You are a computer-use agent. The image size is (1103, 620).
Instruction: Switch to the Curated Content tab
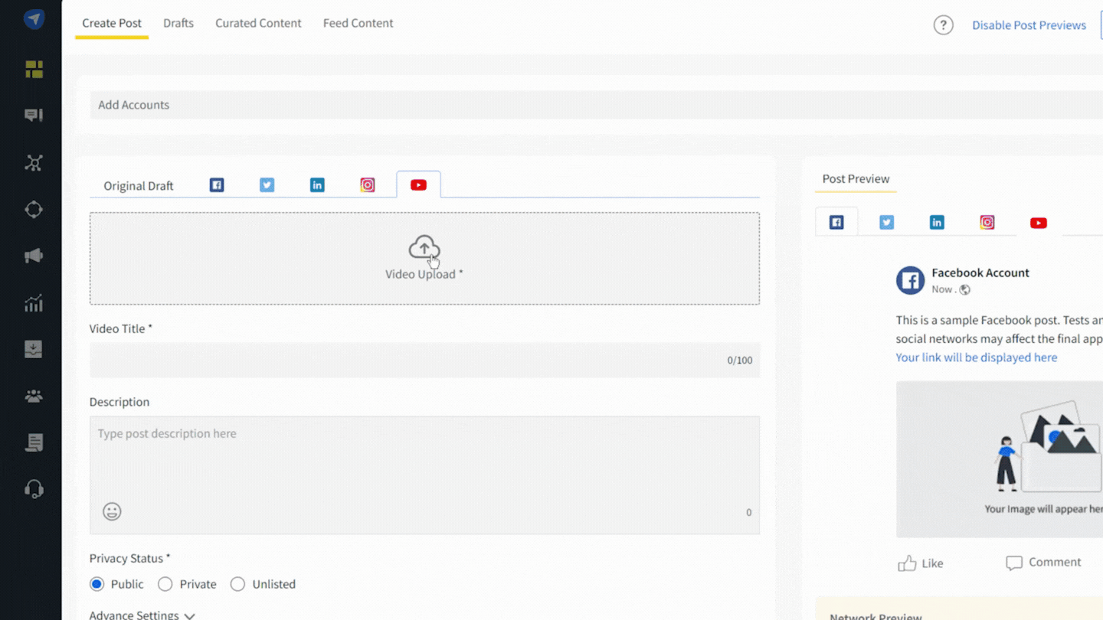[x=258, y=23]
